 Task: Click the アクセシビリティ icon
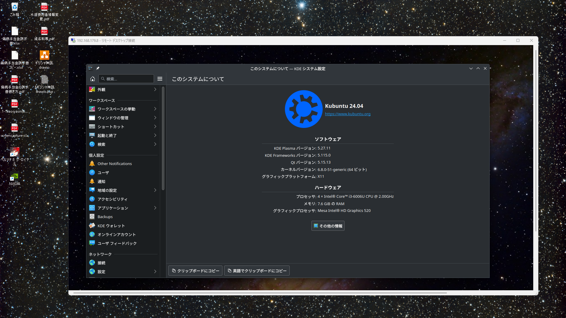92,199
